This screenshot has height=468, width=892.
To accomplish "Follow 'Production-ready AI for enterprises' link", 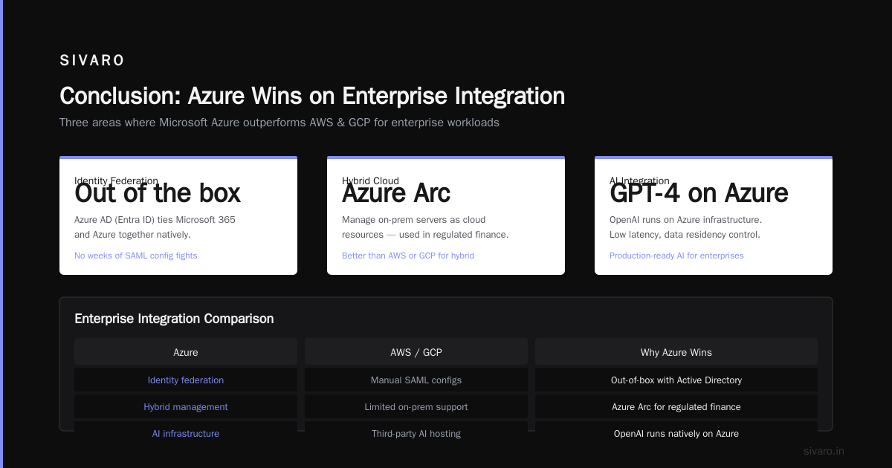I will 676,256.
